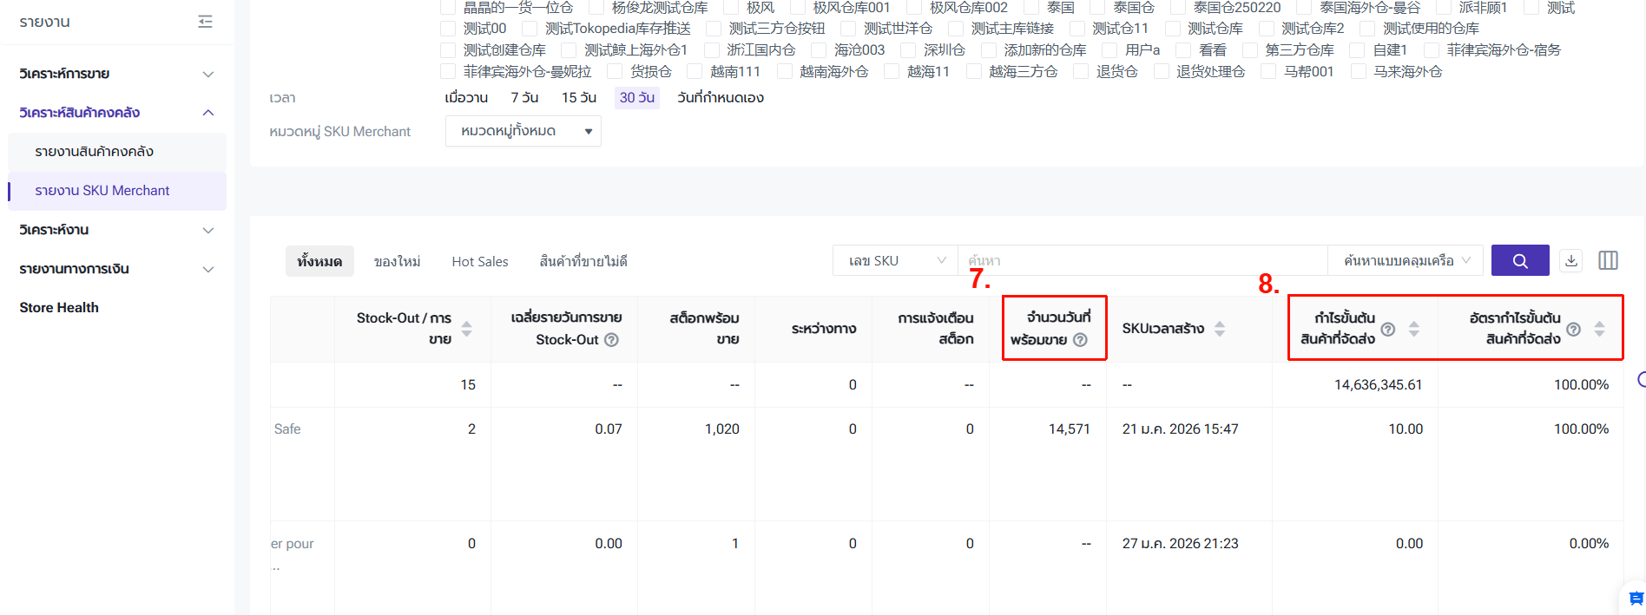The height and width of the screenshot is (615, 1646).
Task: Open the column settings icon
Action: [x=1608, y=260]
